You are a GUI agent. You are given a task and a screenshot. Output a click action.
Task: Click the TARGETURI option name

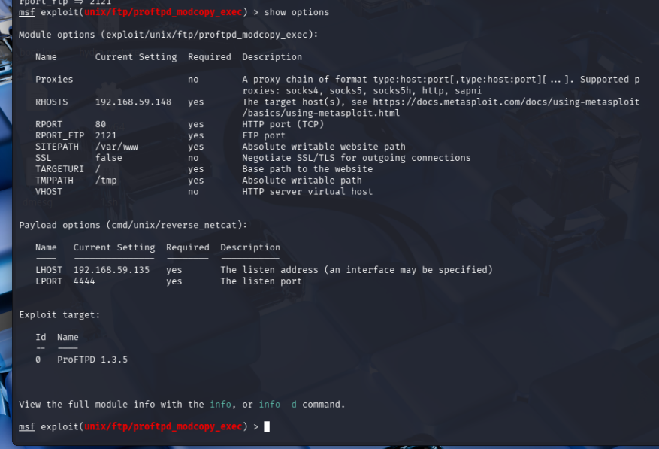tap(59, 169)
